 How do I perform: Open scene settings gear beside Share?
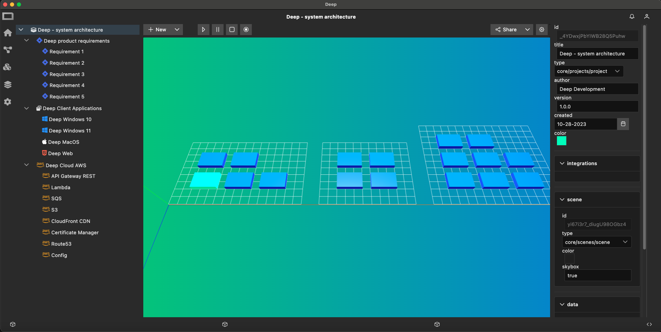541,30
